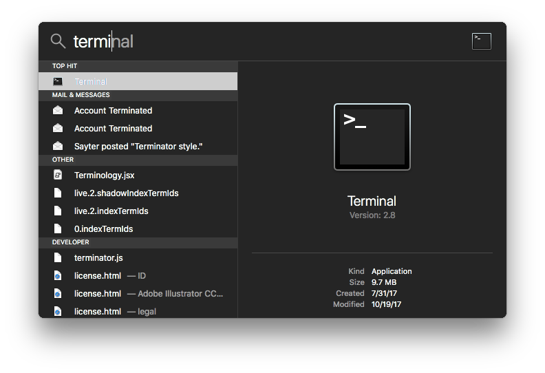
Task: Click the license.html ID web file icon
Action: (x=58, y=276)
